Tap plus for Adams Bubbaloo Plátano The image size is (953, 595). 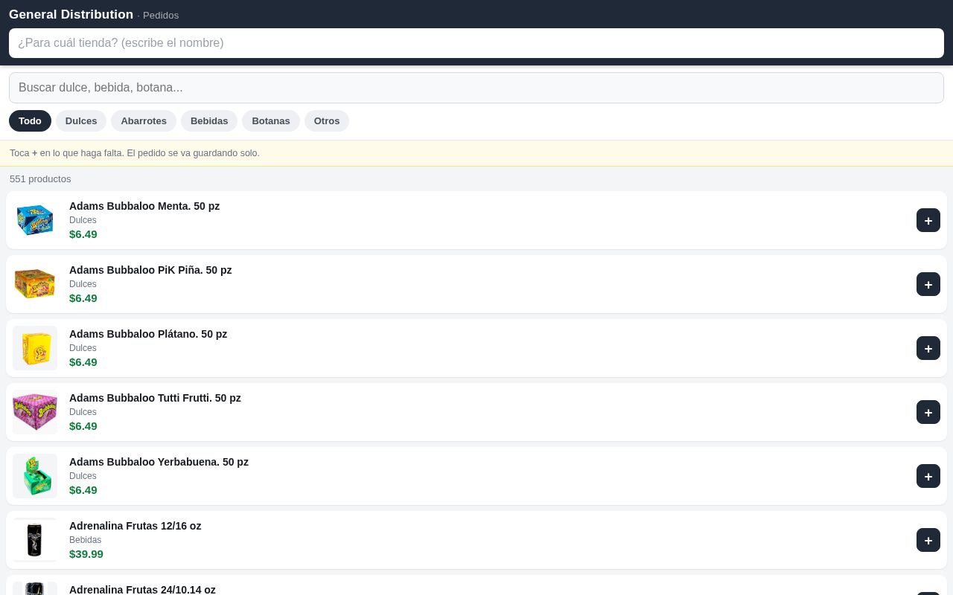(928, 348)
